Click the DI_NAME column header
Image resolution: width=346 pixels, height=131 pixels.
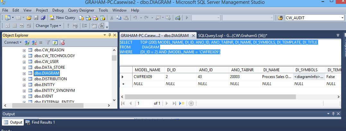(x=271, y=70)
